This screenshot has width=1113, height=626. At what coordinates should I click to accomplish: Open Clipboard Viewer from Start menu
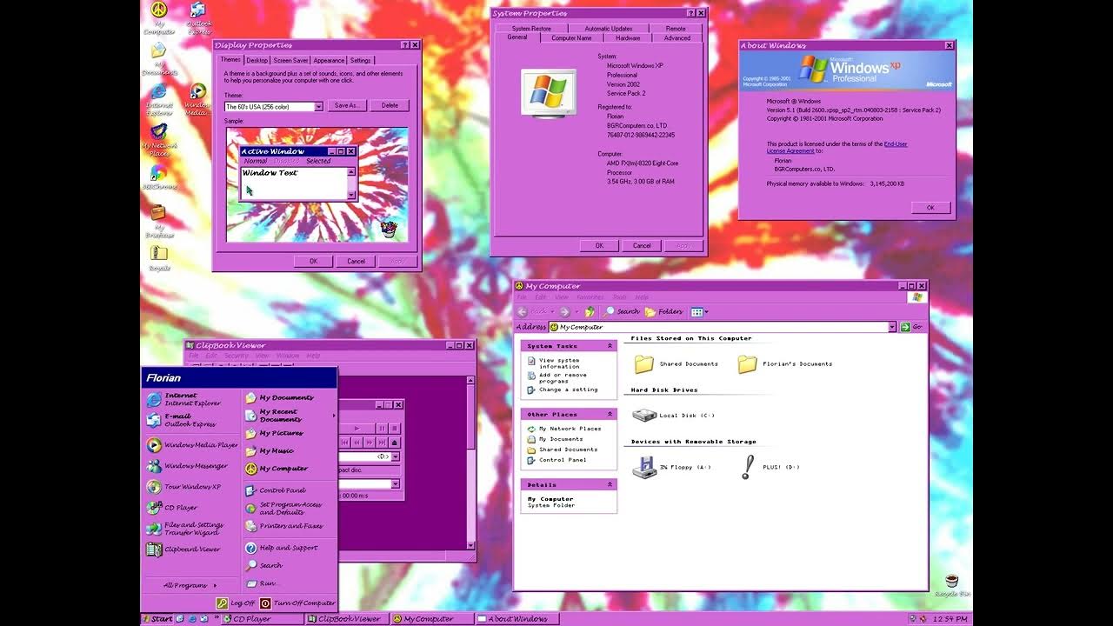click(191, 549)
